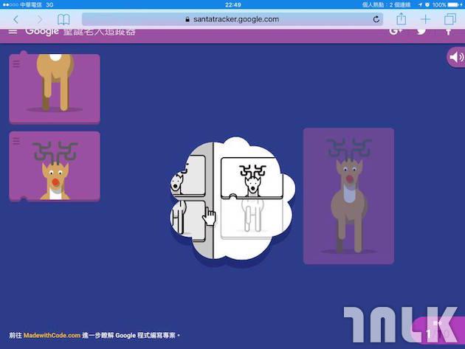
Task: Share on Facebook icon
Action: [448, 32]
